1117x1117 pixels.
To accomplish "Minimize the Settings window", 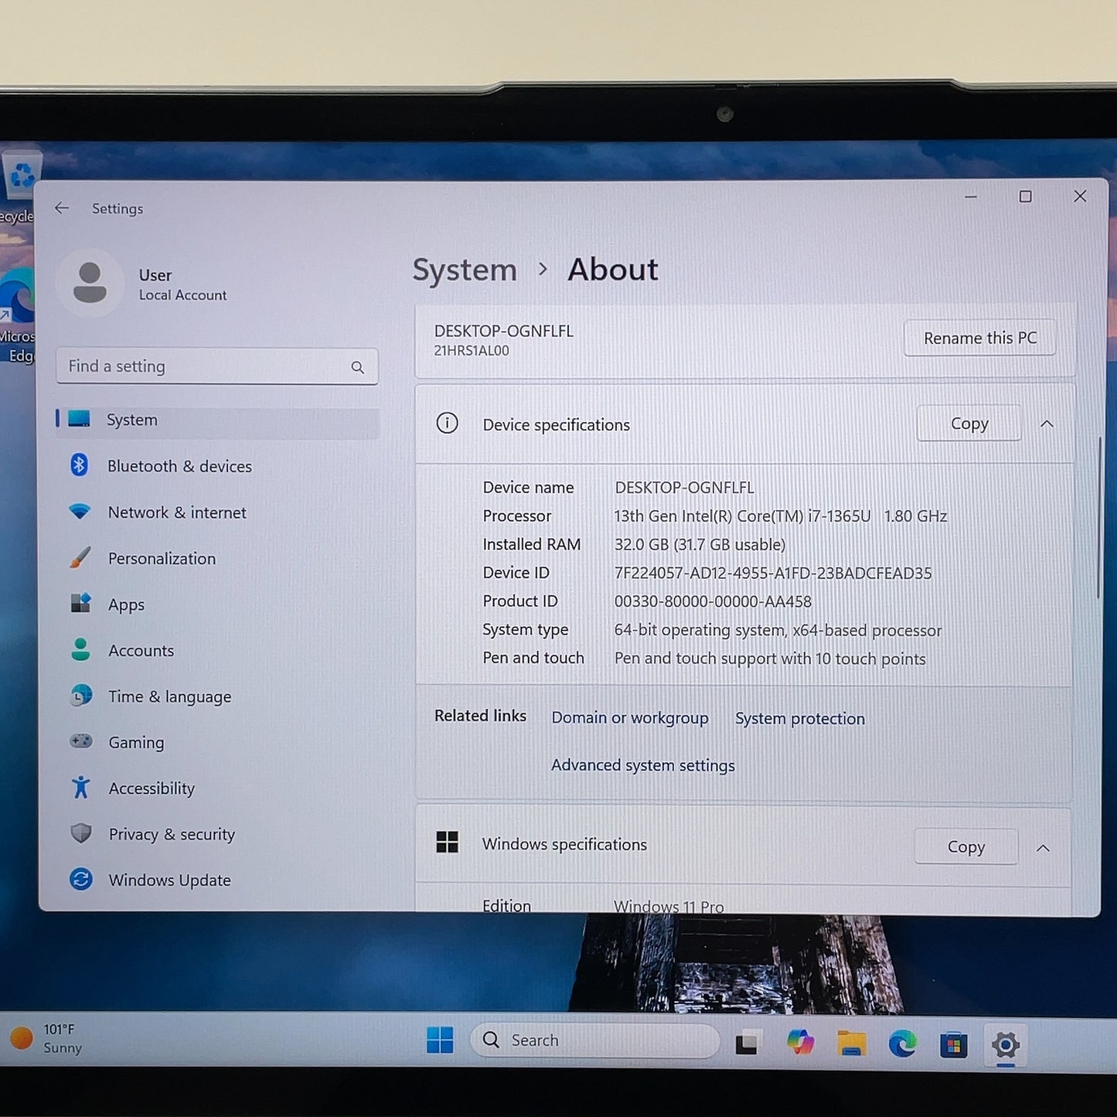I will [971, 197].
